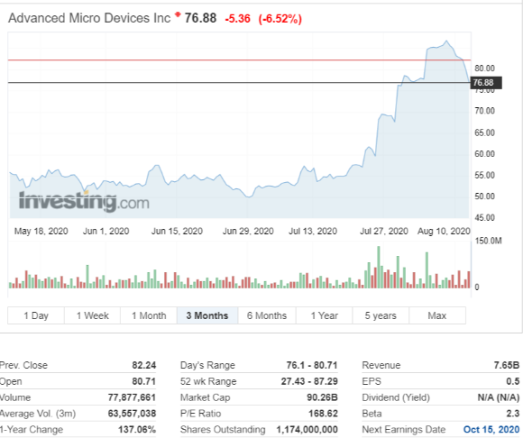The width and height of the screenshot is (523, 438).
Task: Click the Jul 13, 2020 axis date
Action: pyautogui.click(x=313, y=231)
